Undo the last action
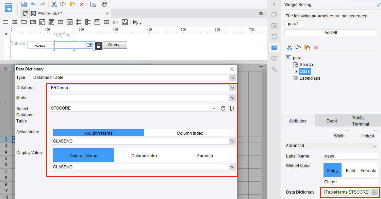 click(x=33, y=4)
